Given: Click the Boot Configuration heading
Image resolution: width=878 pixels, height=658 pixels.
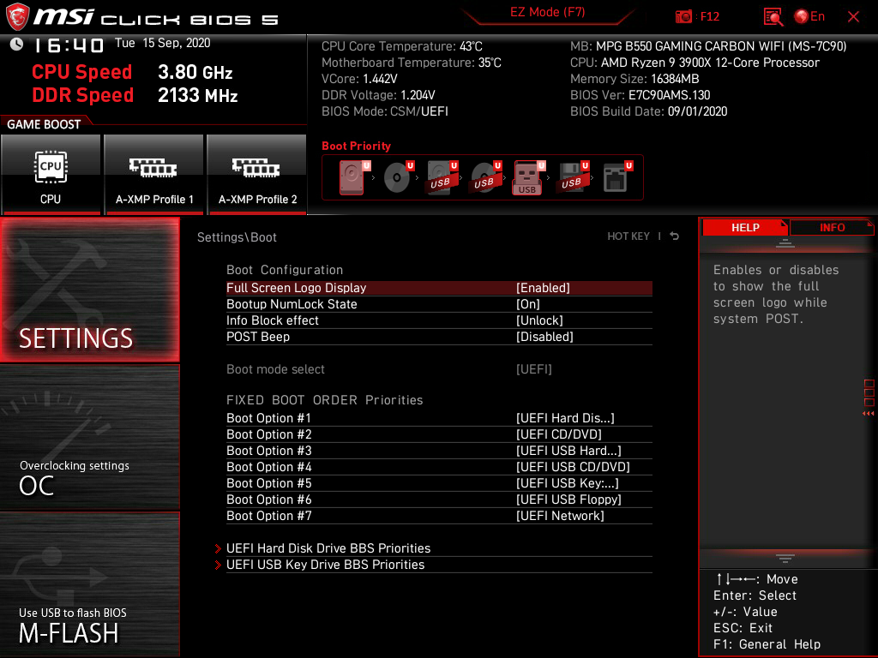Looking at the screenshot, I should click(x=285, y=270).
